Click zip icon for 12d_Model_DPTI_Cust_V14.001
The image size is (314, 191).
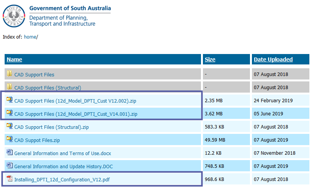click(10, 113)
